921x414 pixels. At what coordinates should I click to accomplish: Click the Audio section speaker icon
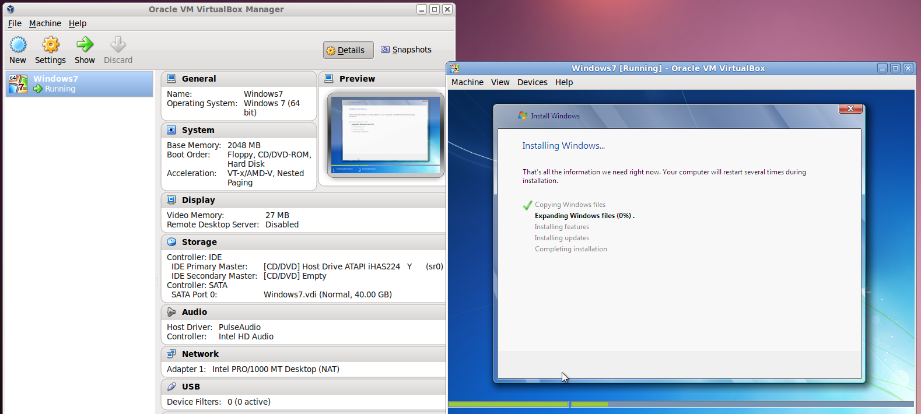[x=171, y=312]
